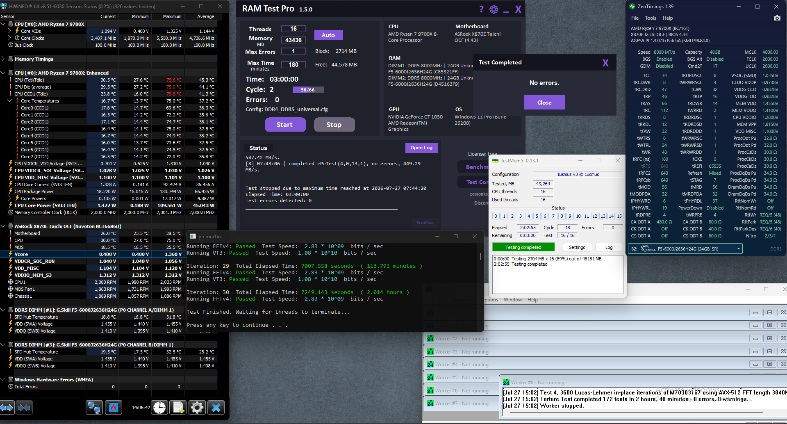
Task: Click RAM Test Pro Max Time field
Action: 293,64
